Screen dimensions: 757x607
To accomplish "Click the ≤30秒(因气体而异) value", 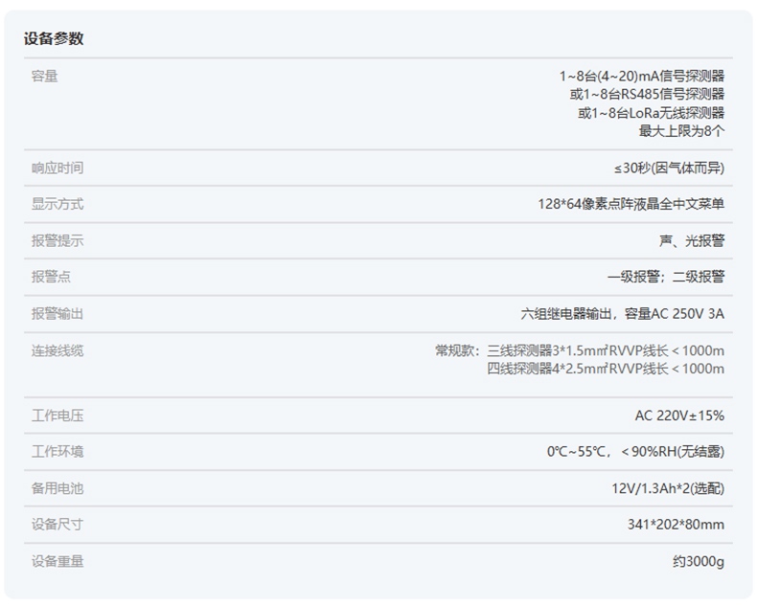I will click(669, 168).
